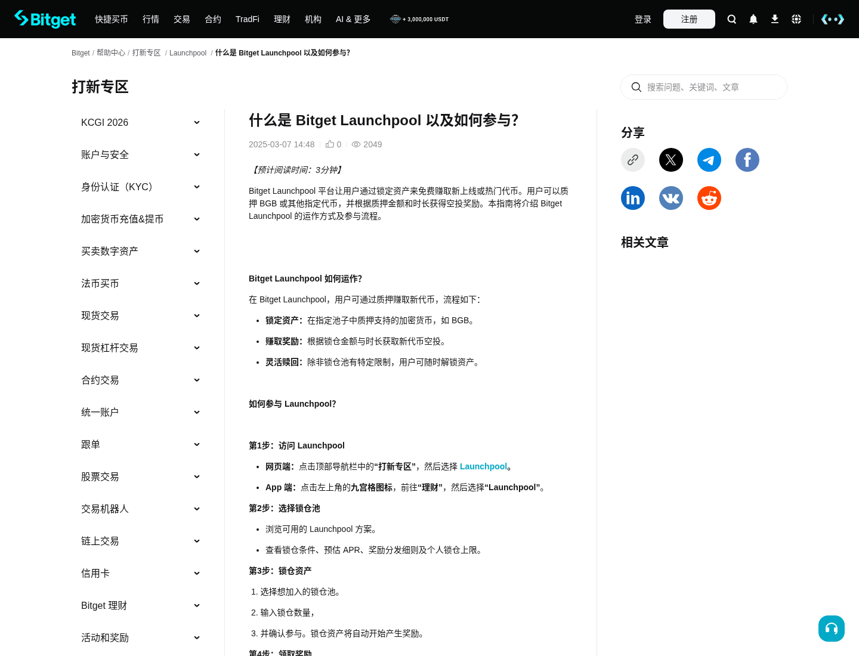Share article on Reddit
Screen dimensions: 859x656
coord(709,198)
